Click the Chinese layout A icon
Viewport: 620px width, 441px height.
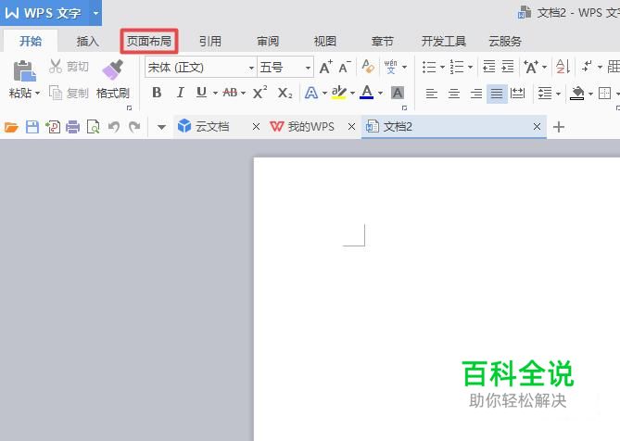(531, 67)
